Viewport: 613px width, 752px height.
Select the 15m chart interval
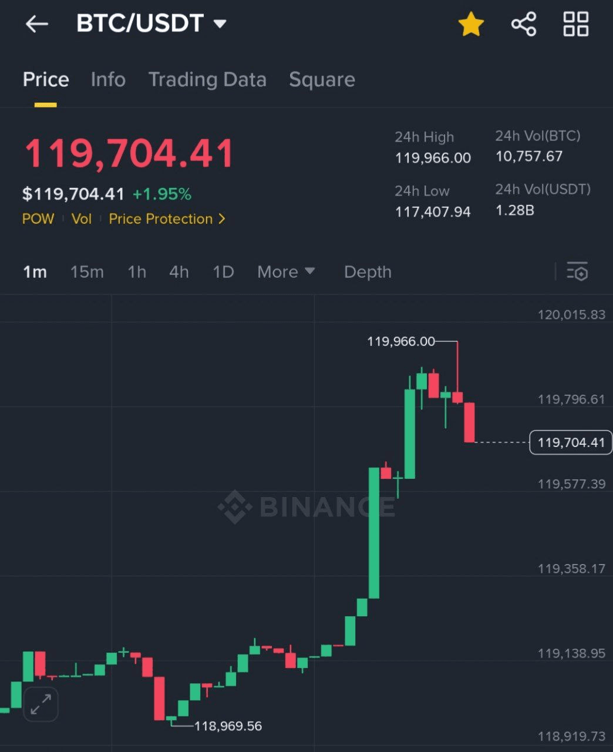[87, 272]
